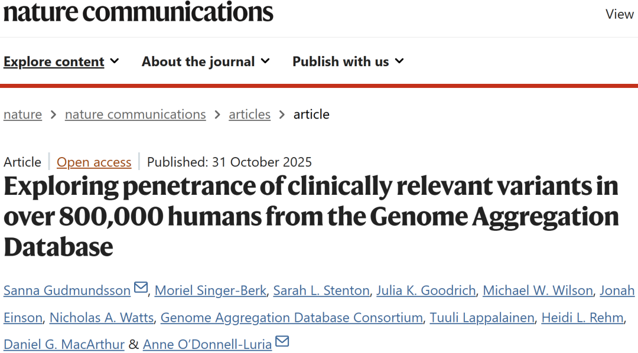
Task: Click the email icon next to Sanna Gudmundsson
Action: [x=141, y=289]
